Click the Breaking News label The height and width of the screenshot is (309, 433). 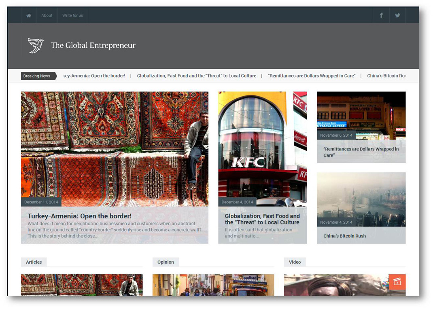click(38, 76)
